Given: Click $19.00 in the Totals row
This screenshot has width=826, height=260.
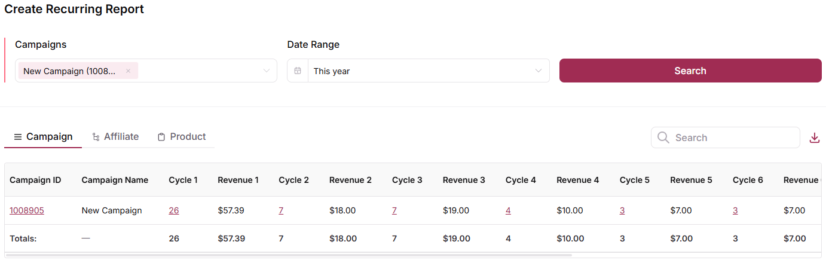Looking at the screenshot, I should (x=457, y=238).
